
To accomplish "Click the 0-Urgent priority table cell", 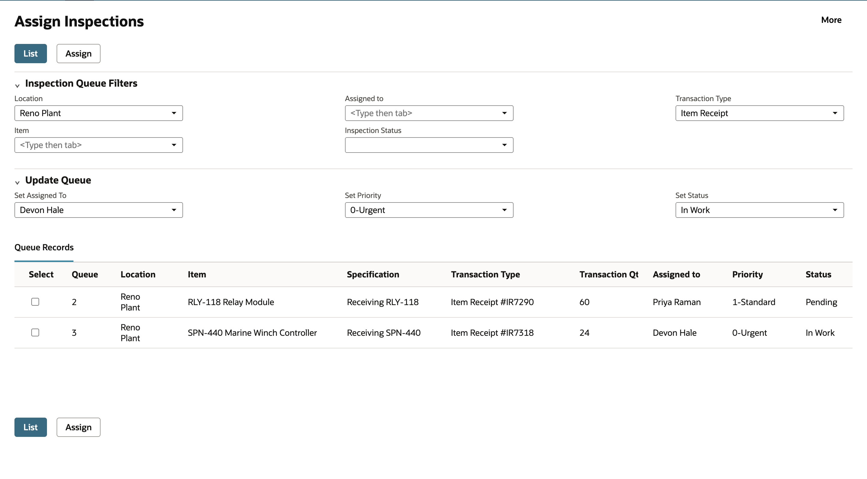I will coord(750,333).
